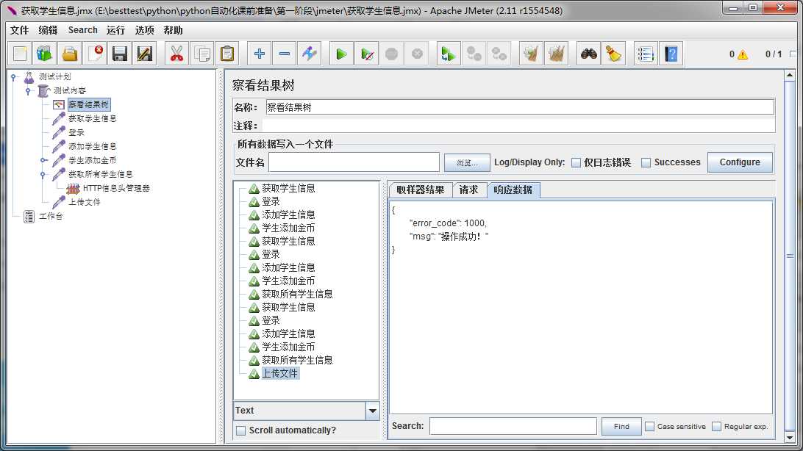
Task: Collapse all nodes with minus icon
Action: tap(285, 54)
